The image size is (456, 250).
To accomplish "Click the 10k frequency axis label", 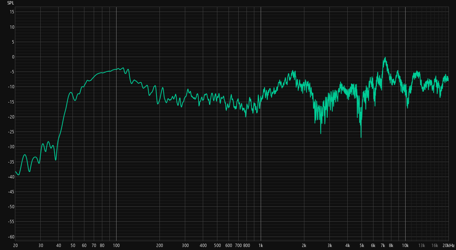I will click(x=405, y=246).
